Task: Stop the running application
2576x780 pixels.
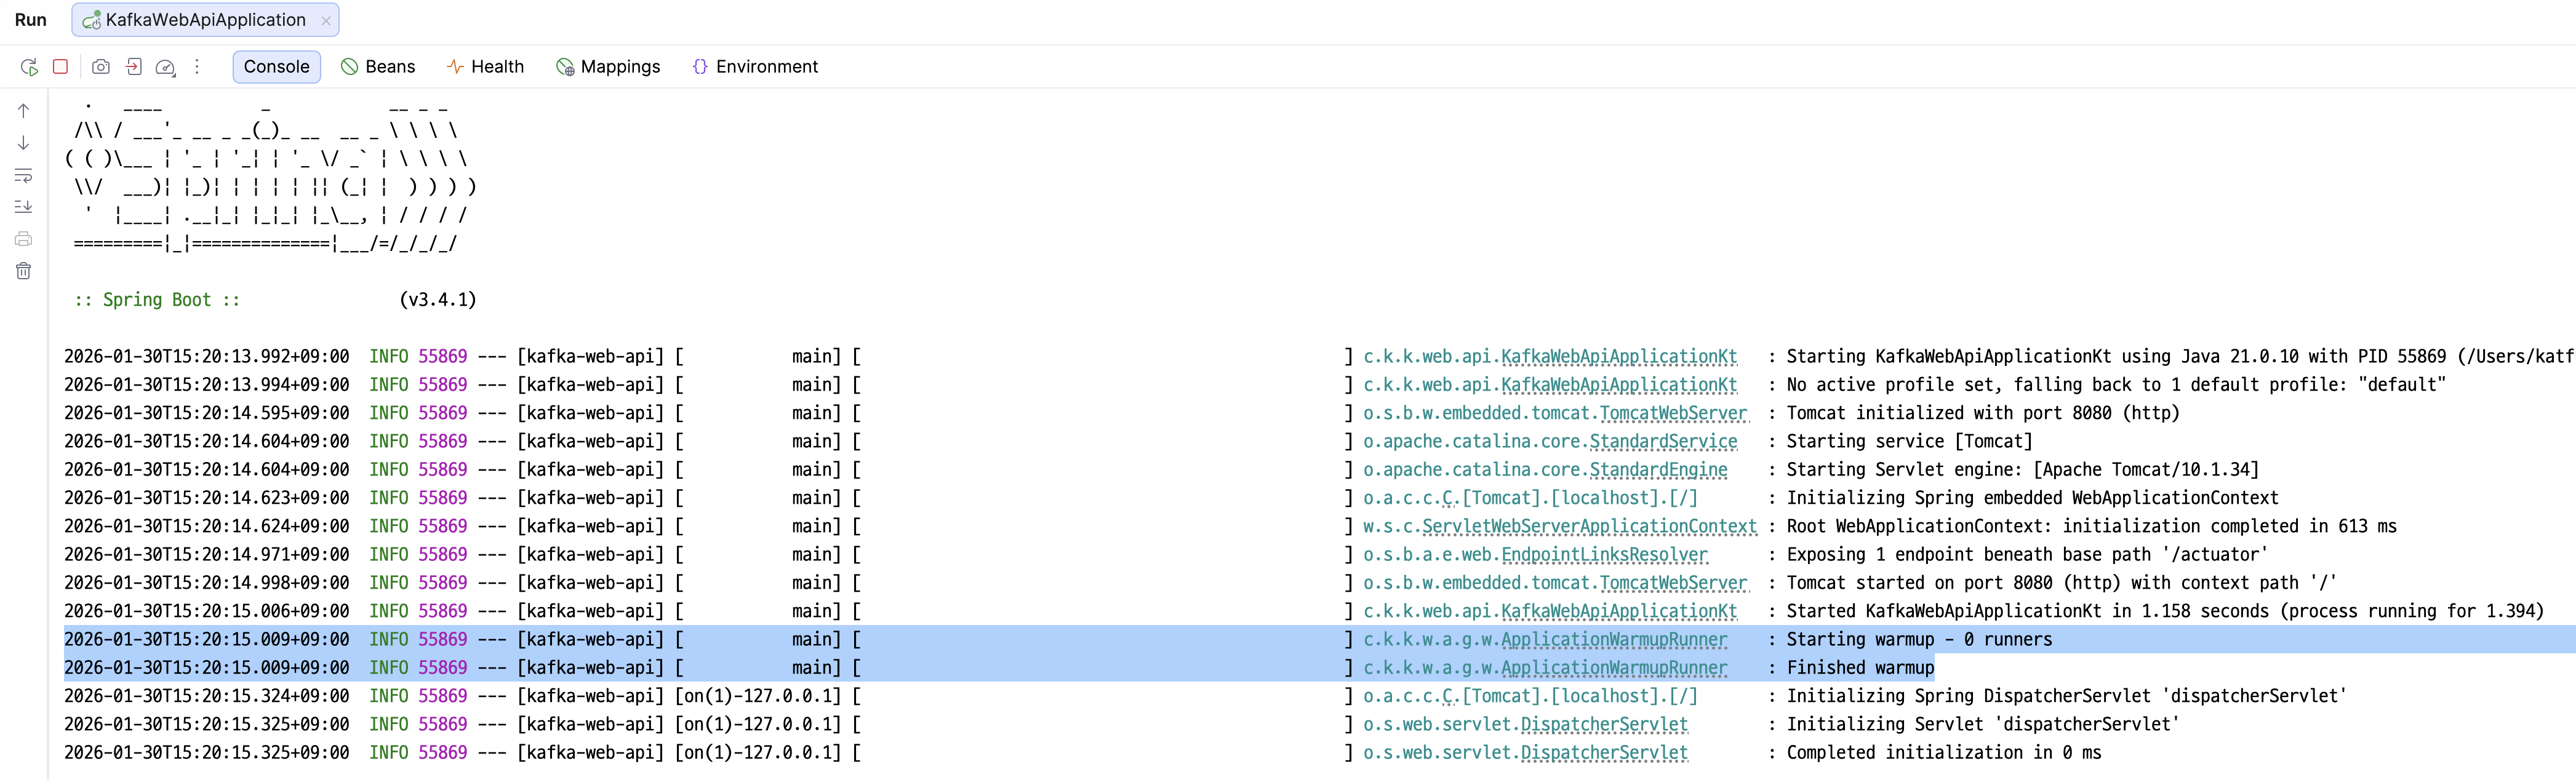Action: 61,67
